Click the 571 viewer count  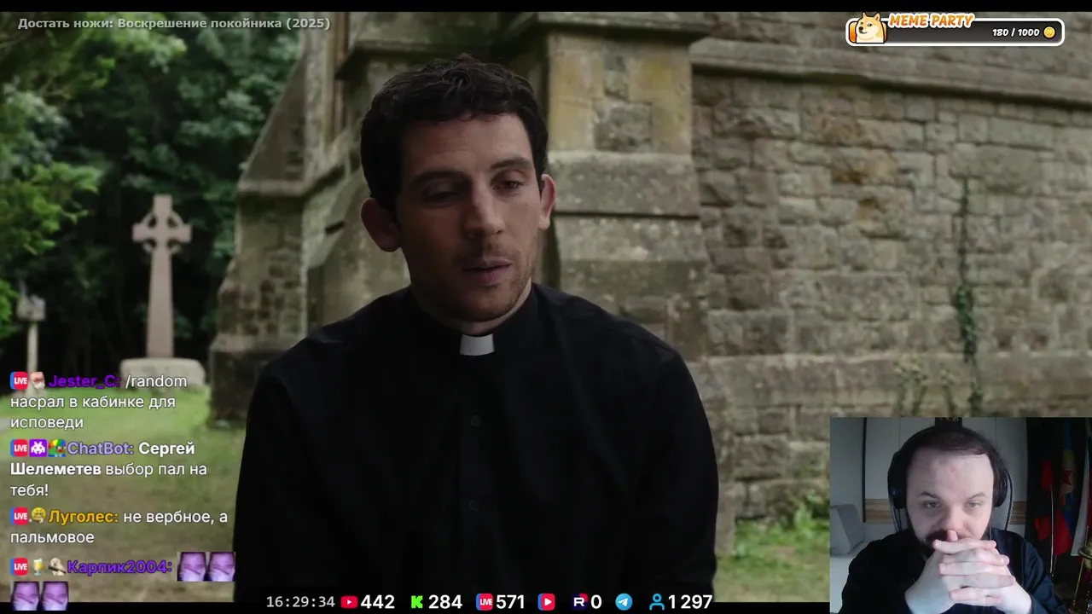coord(510,602)
